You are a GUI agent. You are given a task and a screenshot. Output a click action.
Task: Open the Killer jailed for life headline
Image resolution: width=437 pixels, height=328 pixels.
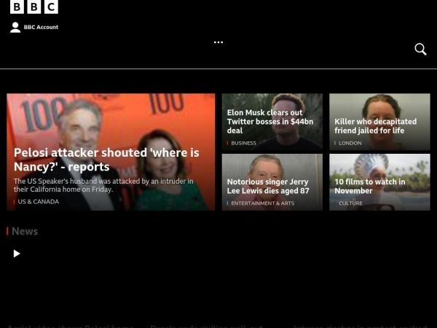click(375, 126)
